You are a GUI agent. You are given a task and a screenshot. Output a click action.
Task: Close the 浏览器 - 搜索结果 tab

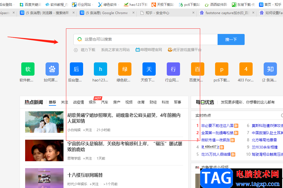pos(73,13)
